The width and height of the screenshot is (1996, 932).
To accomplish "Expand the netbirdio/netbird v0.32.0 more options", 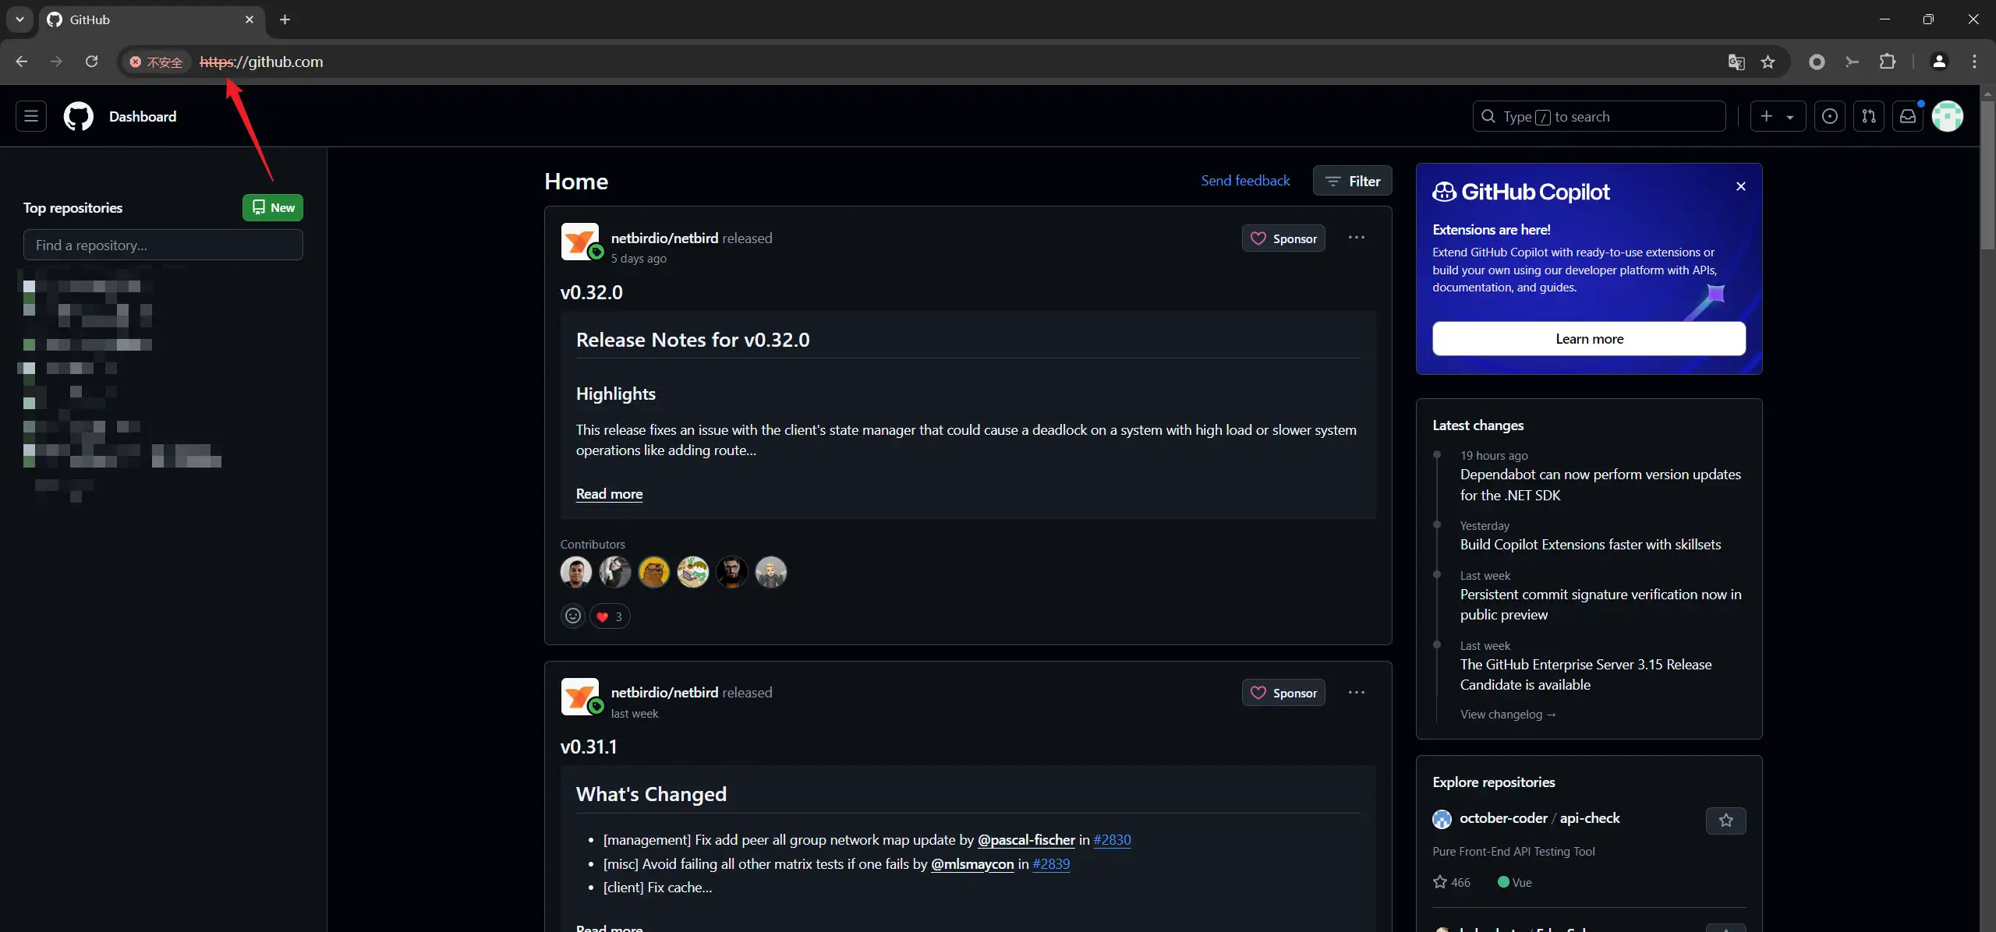I will (x=1356, y=238).
